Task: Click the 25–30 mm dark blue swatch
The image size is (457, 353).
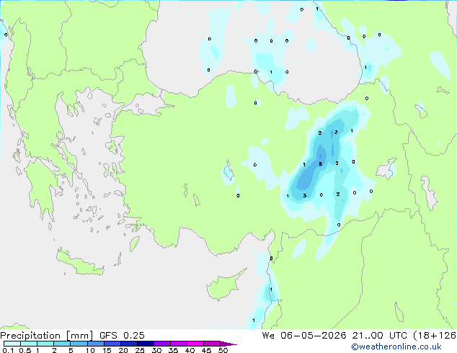Action: [145, 344]
